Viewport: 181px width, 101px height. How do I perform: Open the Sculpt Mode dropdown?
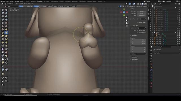[10, 4]
